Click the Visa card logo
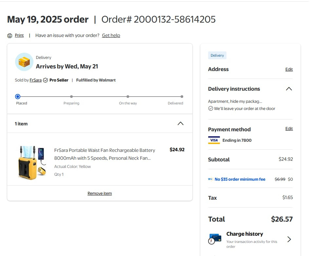The image size is (315, 256). click(214, 140)
